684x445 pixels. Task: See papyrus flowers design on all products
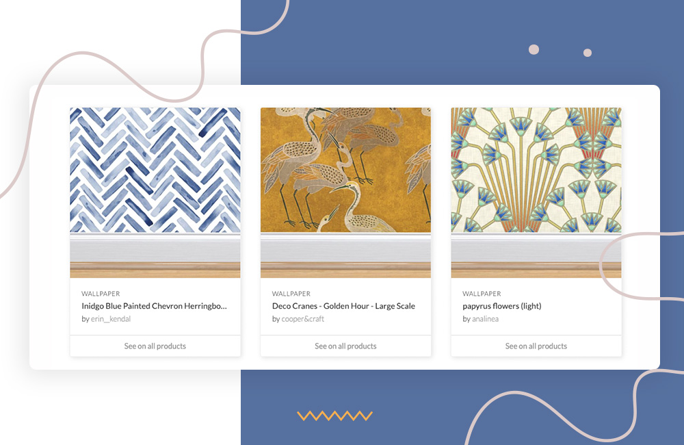coord(536,346)
